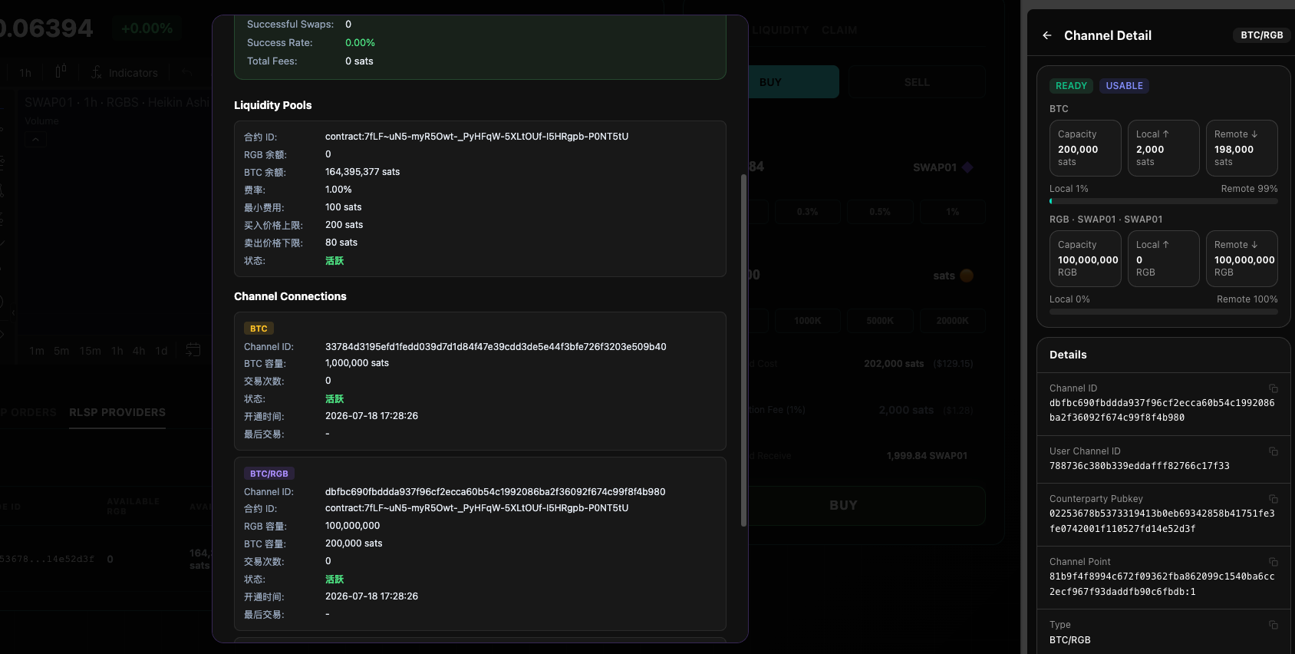This screenshot has width=1295, height=654.
Task: Submit order with the large BUY button
Action: point(867,505)
